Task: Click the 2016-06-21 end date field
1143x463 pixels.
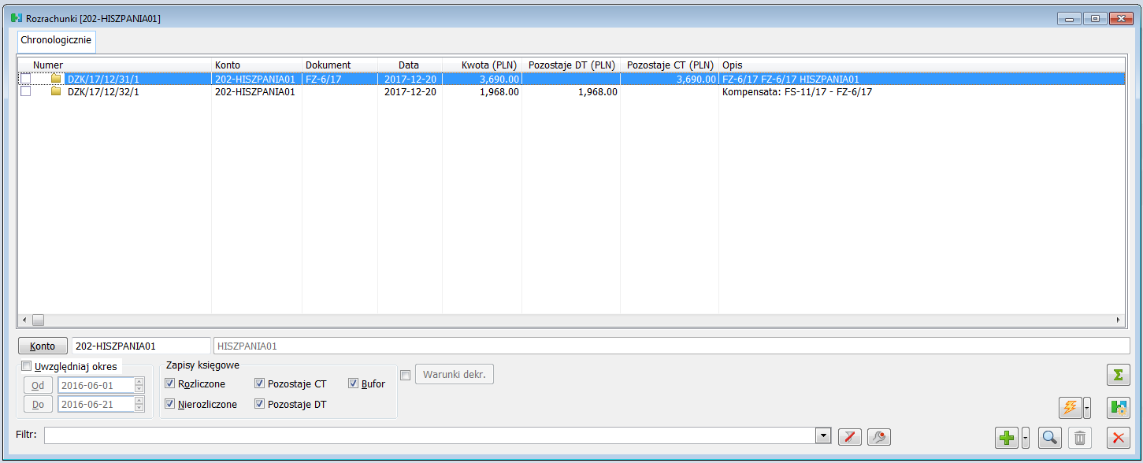Action: pyautogui.click(x=96, y=404)
